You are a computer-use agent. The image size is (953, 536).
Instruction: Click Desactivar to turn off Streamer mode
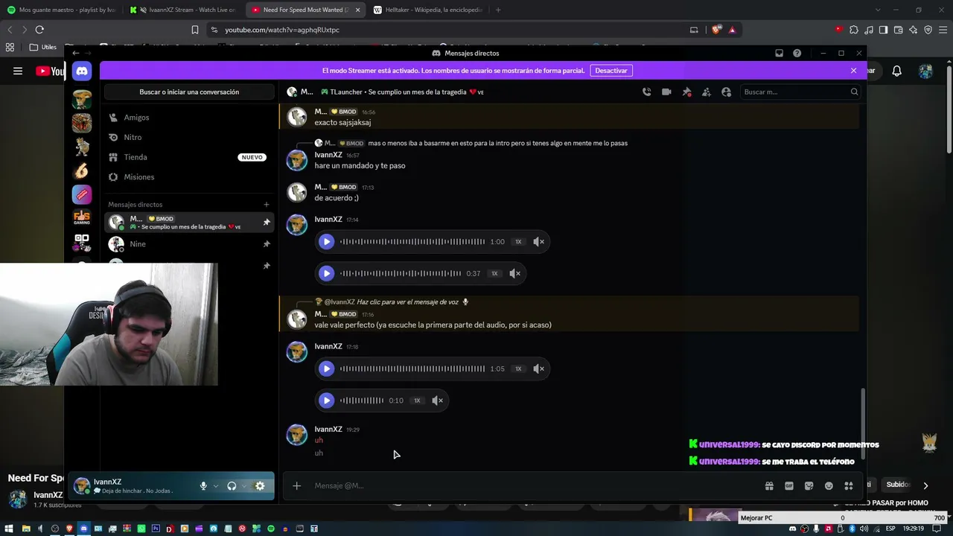(611, 71)
